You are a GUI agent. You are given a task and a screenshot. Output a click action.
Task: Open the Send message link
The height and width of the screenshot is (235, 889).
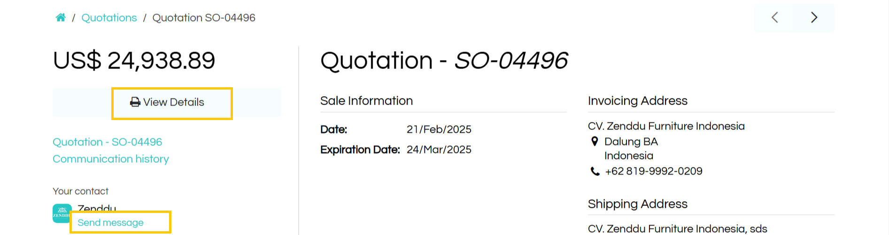[110, 223]
